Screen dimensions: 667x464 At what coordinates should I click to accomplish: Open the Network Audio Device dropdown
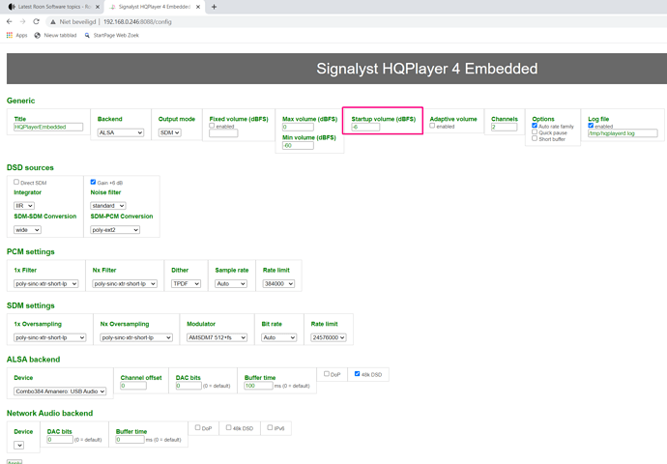(18, 446)
